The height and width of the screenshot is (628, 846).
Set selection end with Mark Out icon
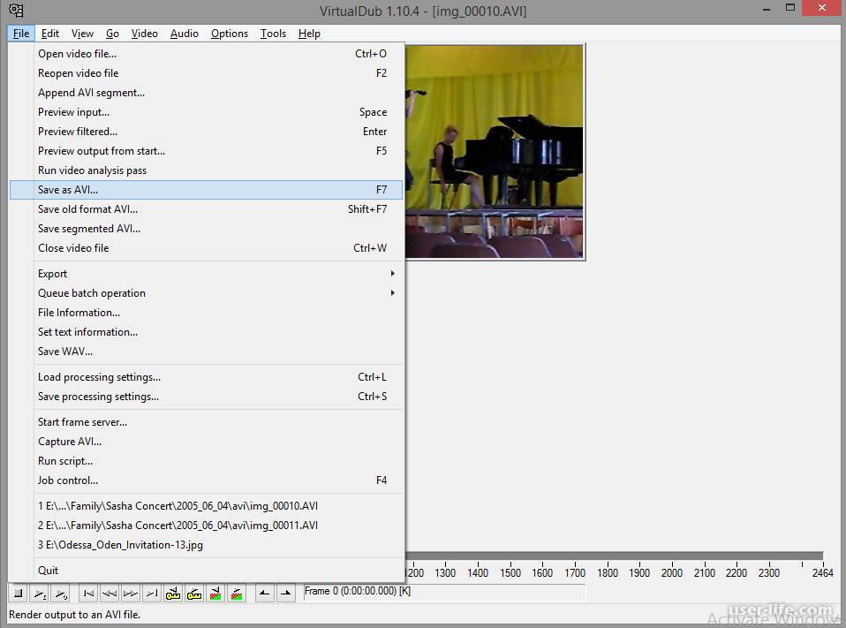(286, 594)
